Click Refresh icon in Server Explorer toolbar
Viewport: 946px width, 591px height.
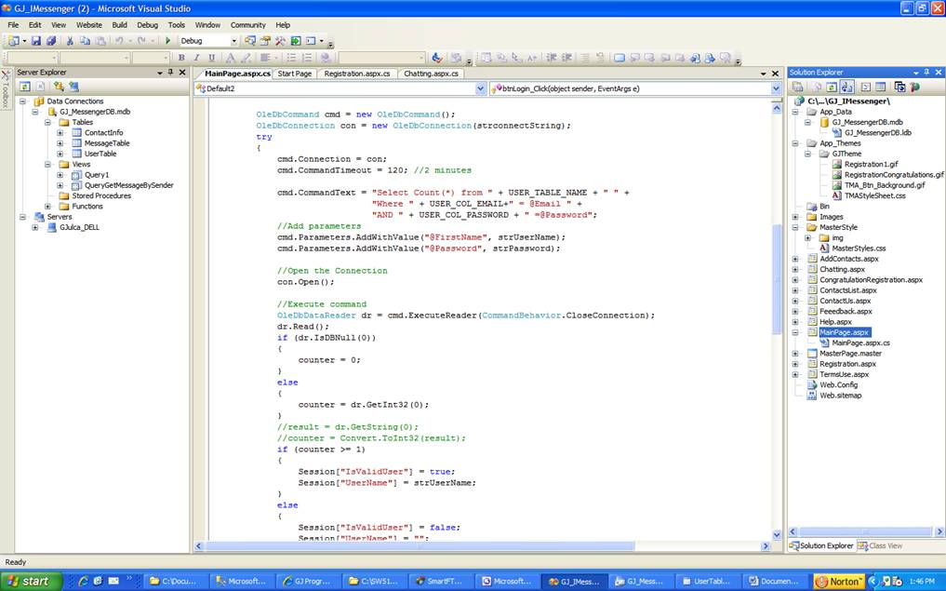coord(25,87)
